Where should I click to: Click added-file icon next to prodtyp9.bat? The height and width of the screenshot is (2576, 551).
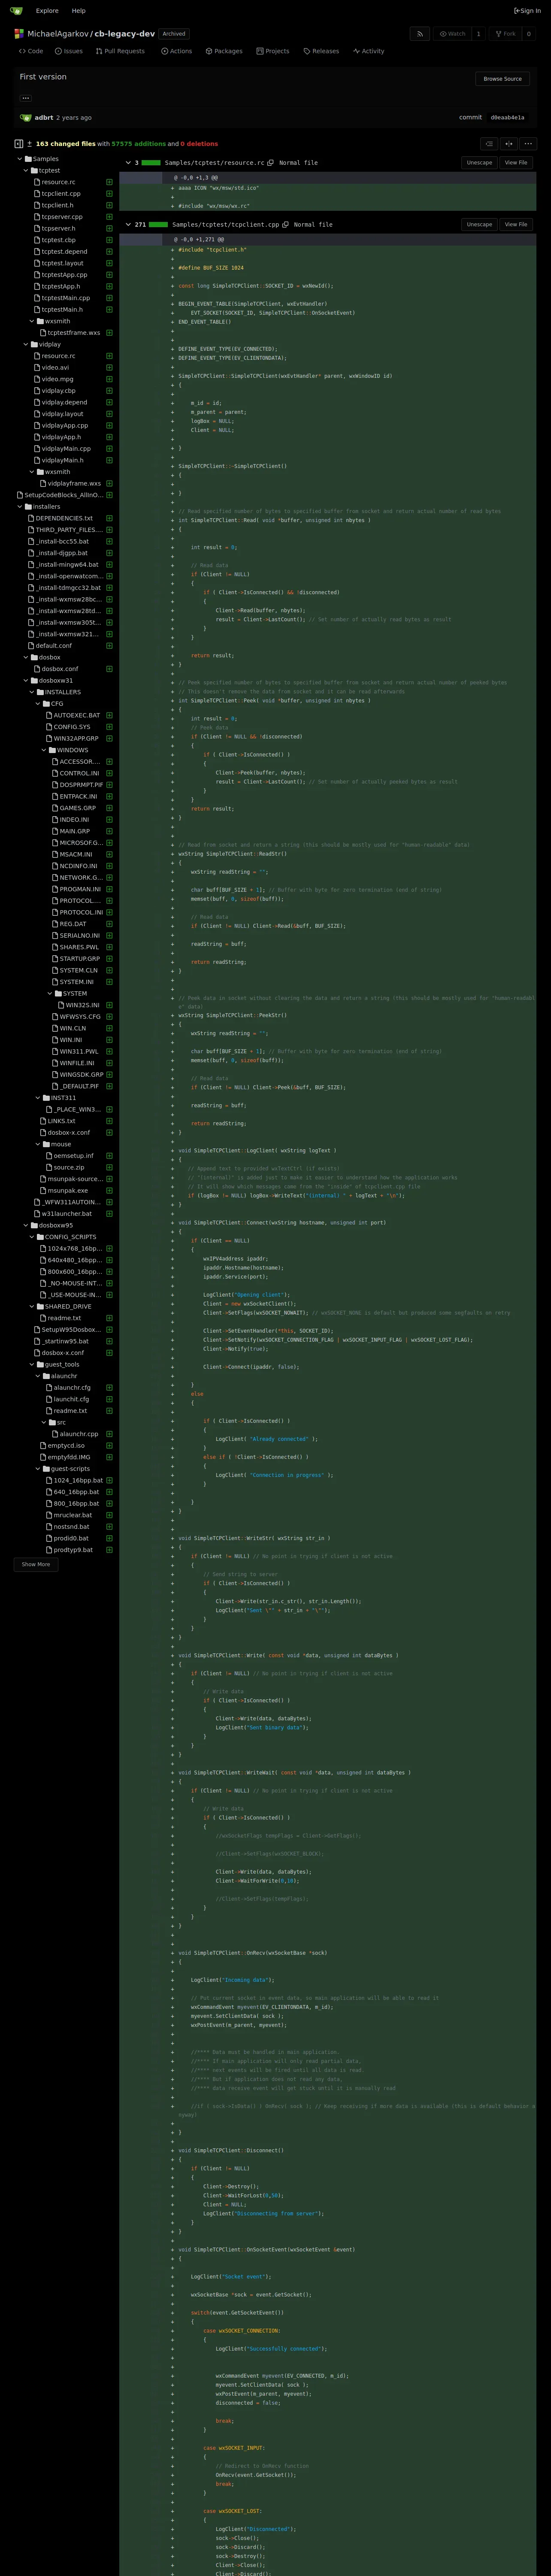pos(109,1550)
